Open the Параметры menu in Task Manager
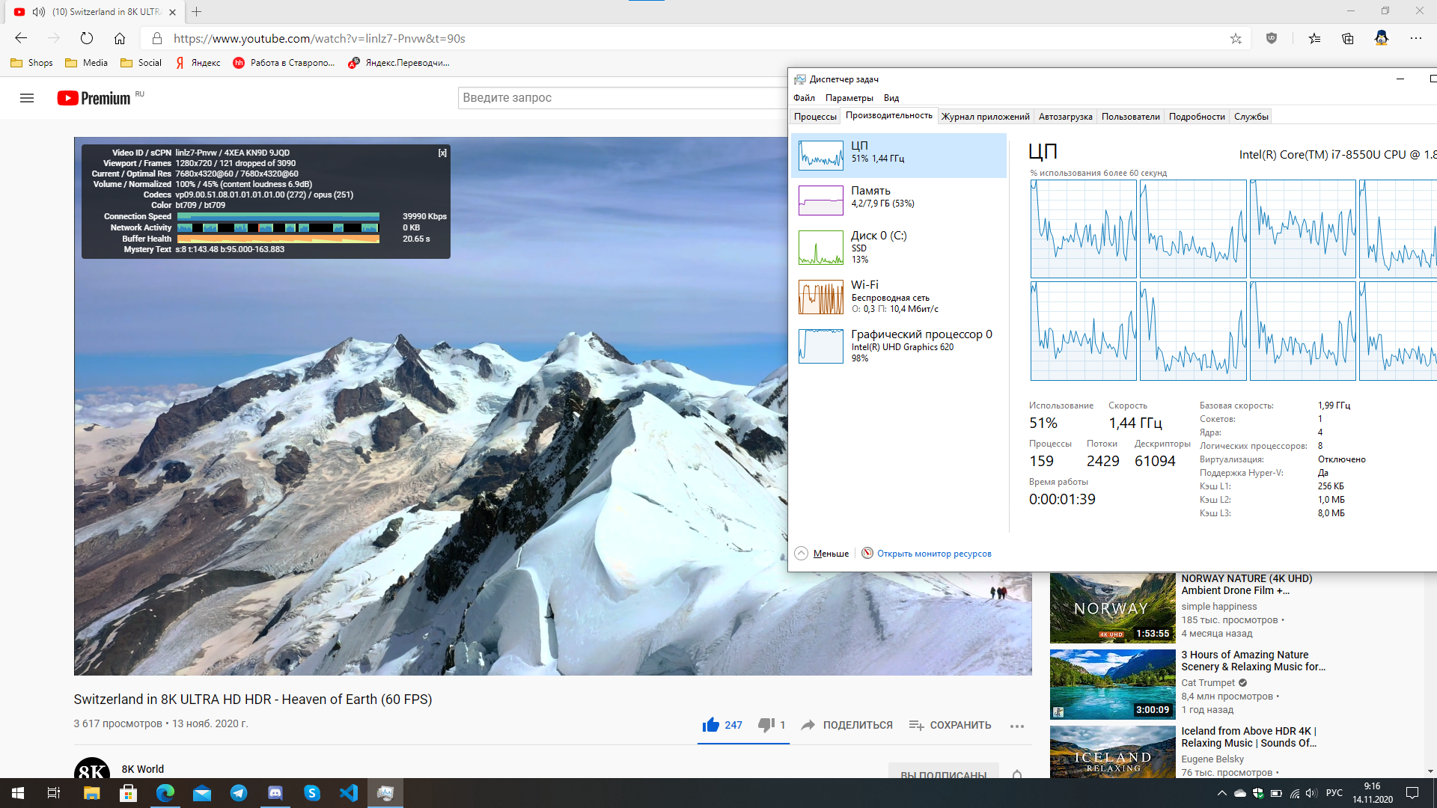Screen dimensions: 1437x808 click(849, 98)
